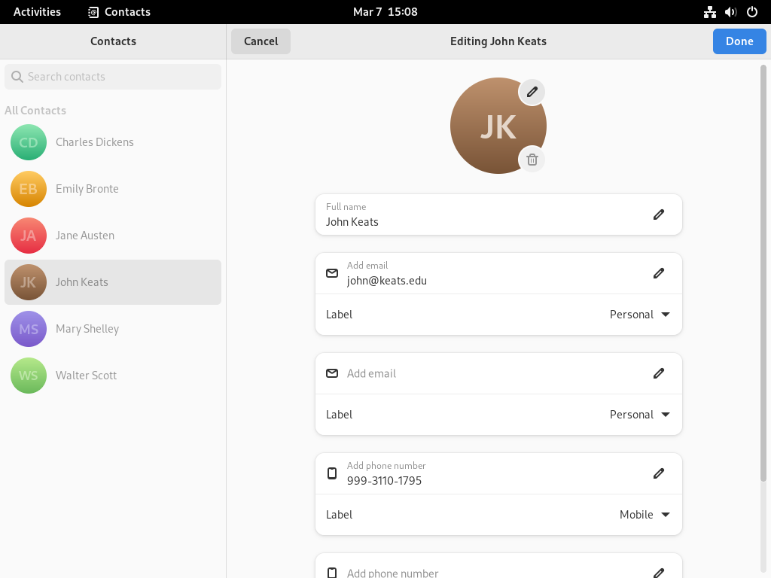Open the Activities overview
Screen dimensions: 771x578
(37, 12)
